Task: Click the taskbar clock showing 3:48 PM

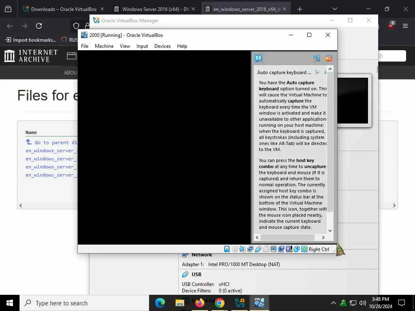Action: pos(380,303)
